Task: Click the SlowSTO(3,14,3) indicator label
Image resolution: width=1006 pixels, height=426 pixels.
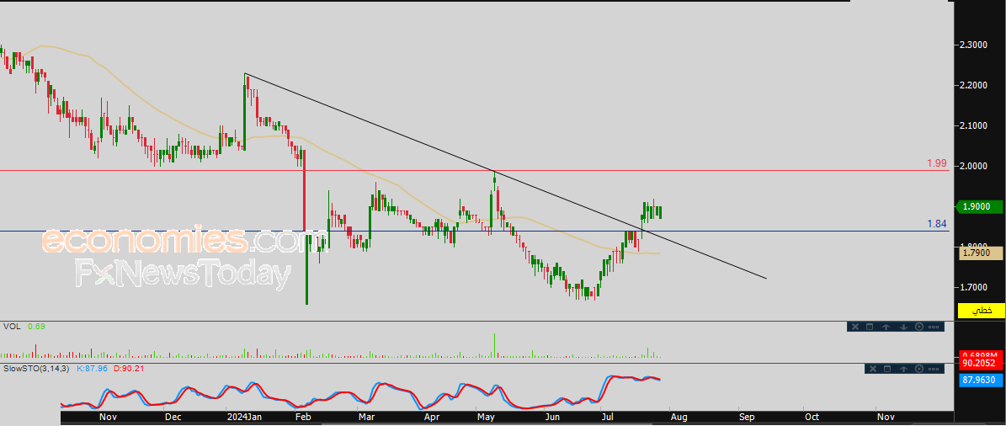Action: point(36,368)
